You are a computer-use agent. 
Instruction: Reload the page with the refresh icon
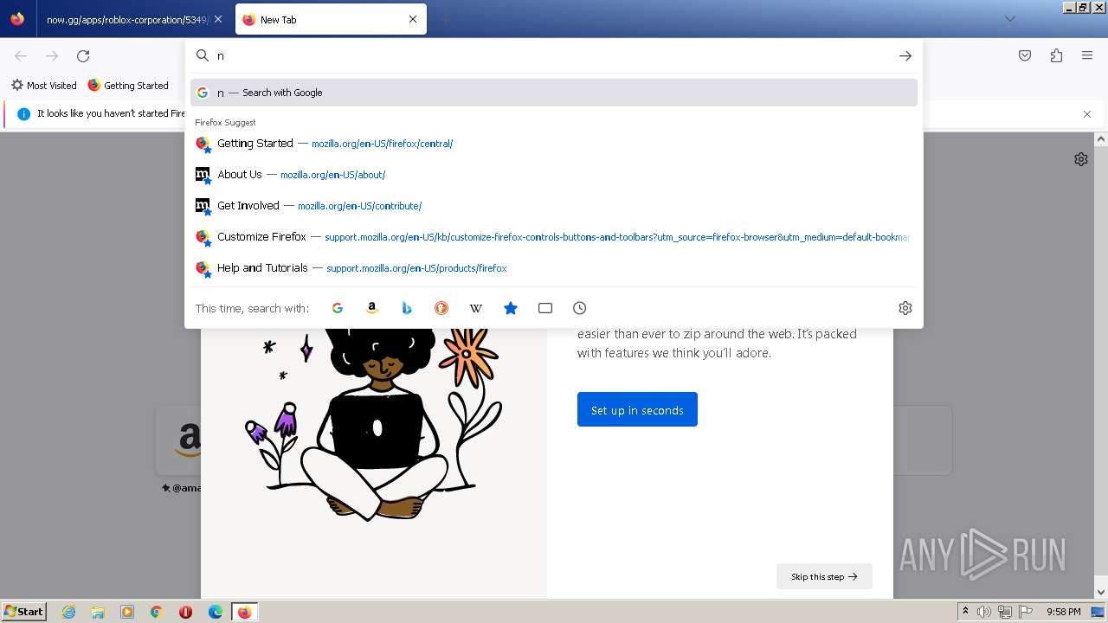83,56
